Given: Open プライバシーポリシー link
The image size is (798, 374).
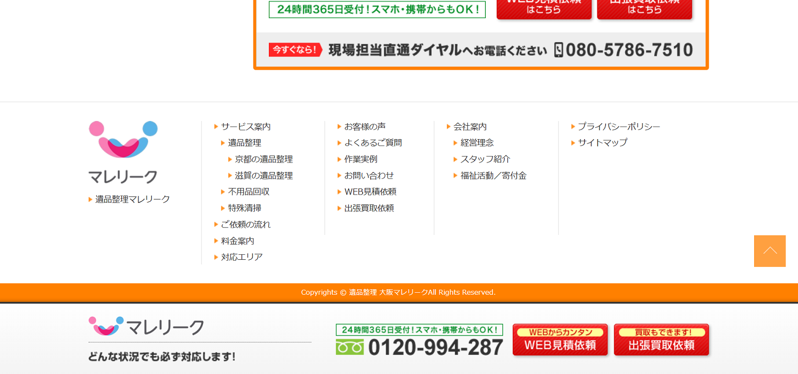Looking at the screenshot, I should coord(618,127).
